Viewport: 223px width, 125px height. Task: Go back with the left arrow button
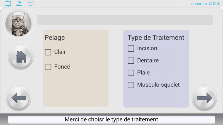tap(18, 98)
